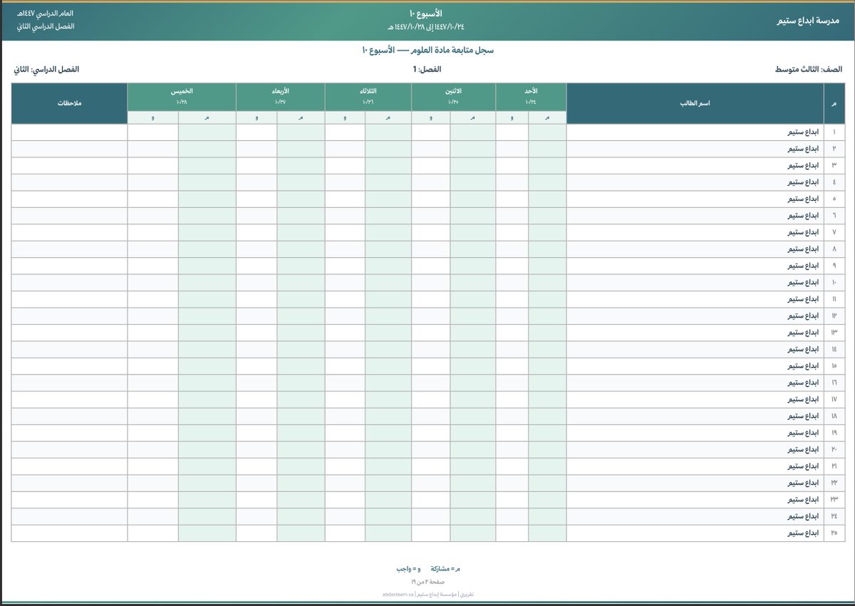
Task: Click 'الفصل الدراسي: الثاني' label above table
Action: (46, 70)
